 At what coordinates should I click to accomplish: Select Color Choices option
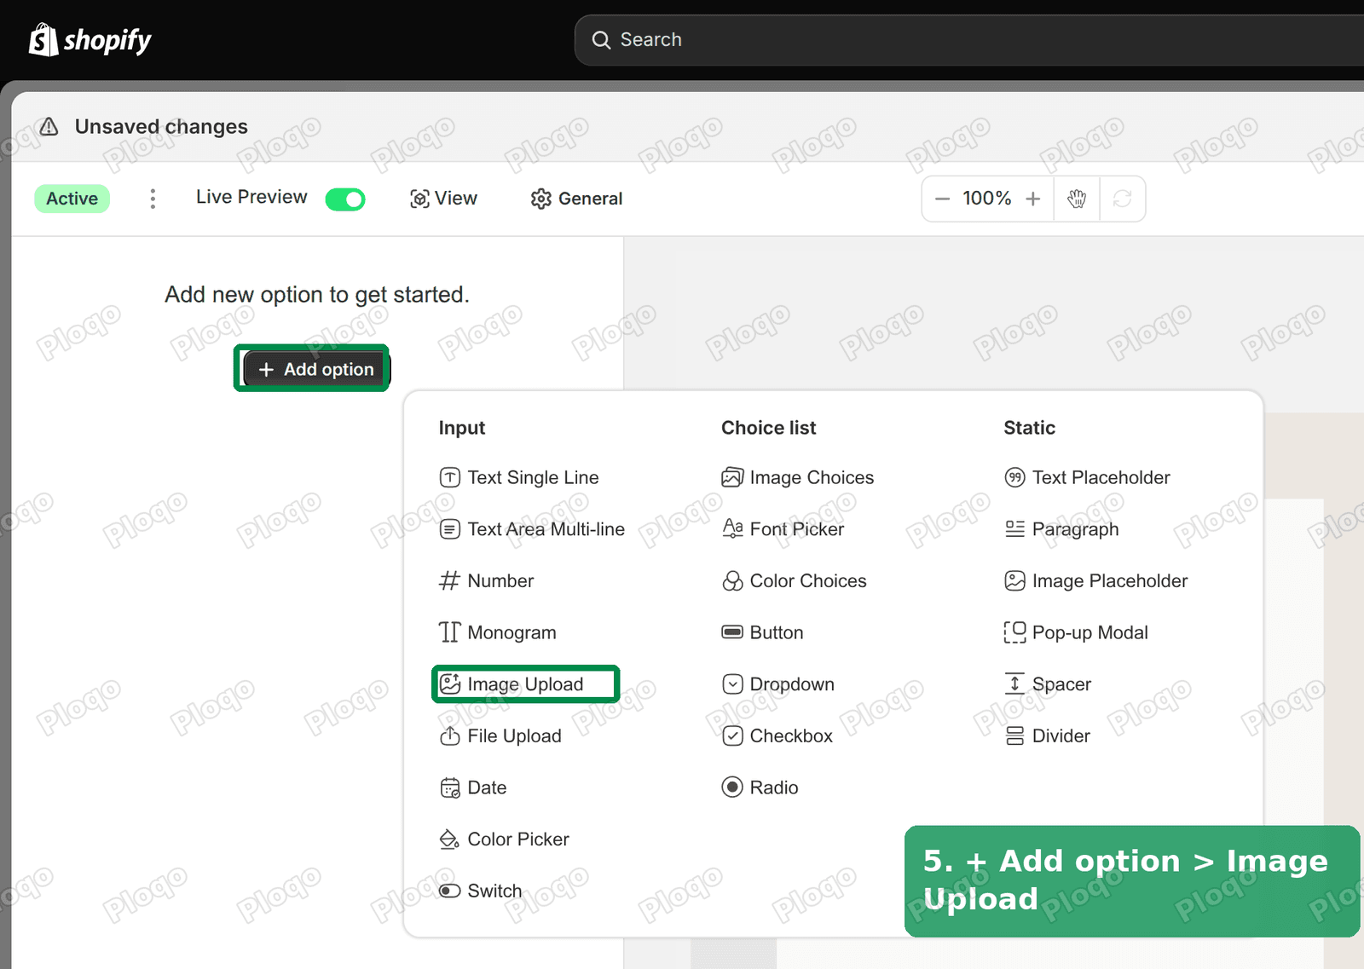click(794, 581)
